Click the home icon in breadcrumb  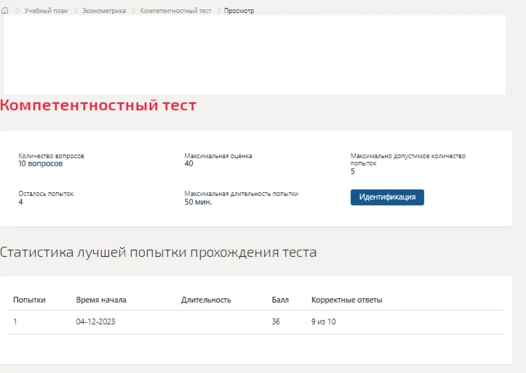(5, 11)
